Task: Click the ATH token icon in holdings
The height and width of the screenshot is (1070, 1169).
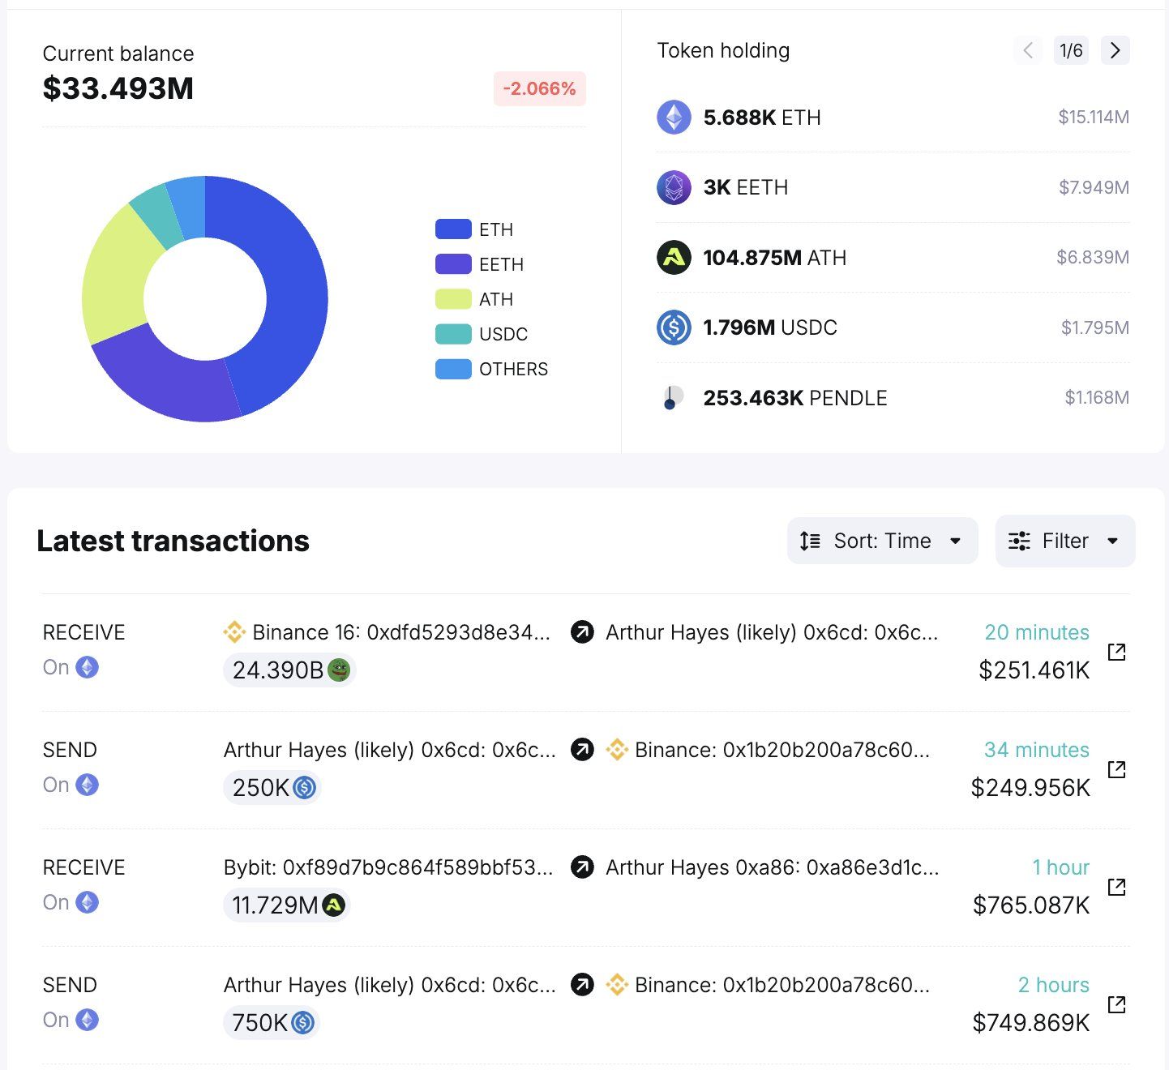Action: pos(674,258)
